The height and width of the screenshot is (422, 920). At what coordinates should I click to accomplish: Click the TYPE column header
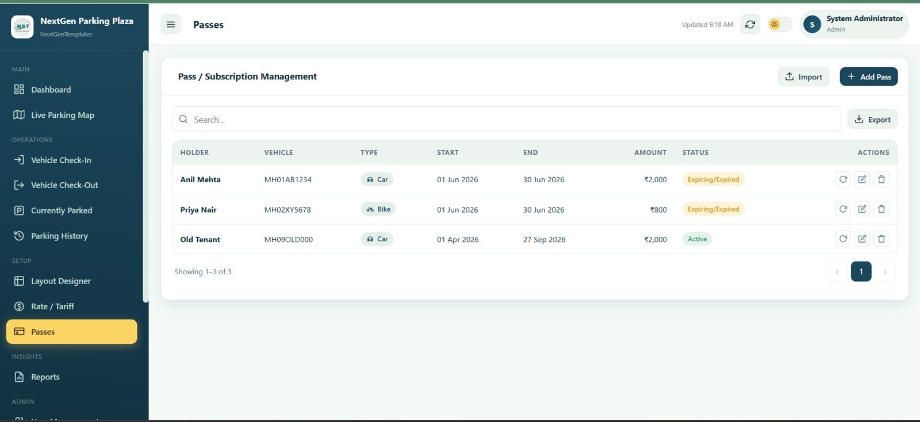click(369, 152)
